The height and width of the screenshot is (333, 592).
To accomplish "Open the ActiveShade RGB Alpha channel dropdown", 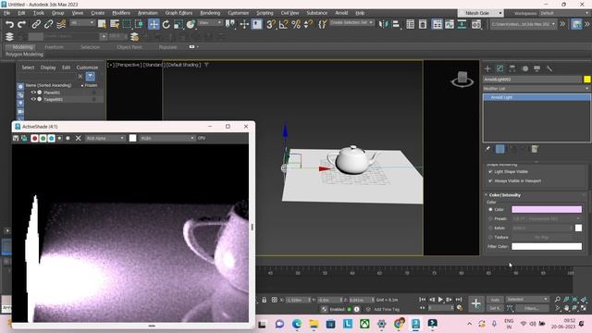I will [x=105, y=138].
